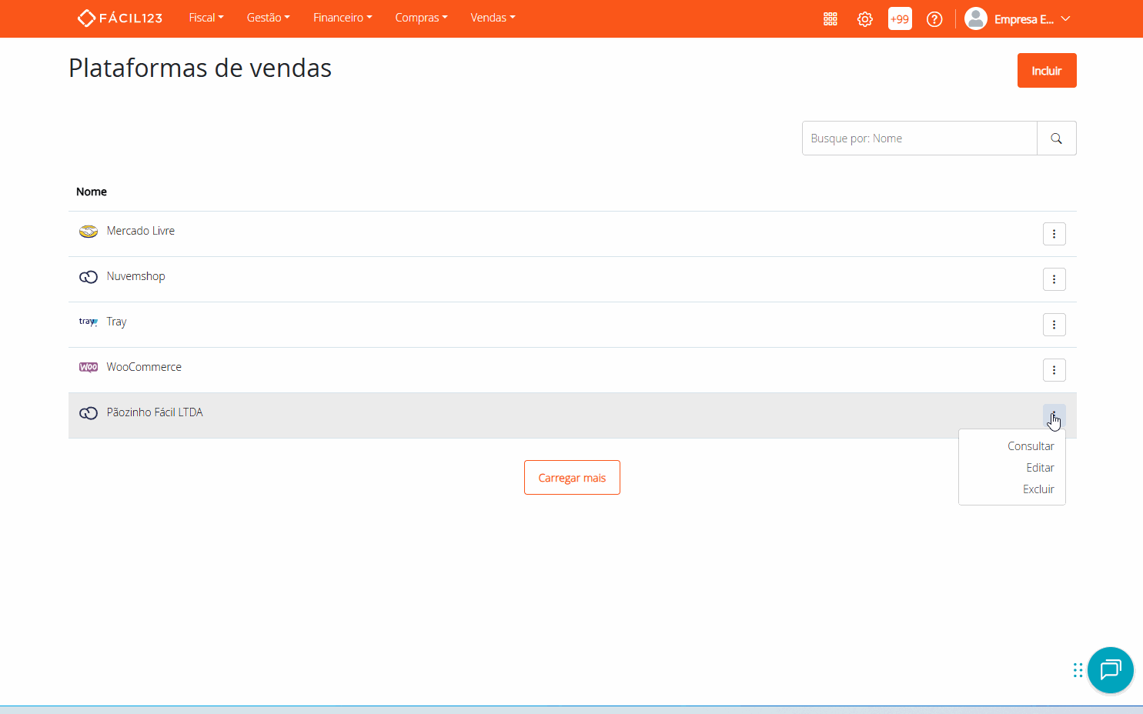Open Nuvemshop row options menu
The height and width of the screenshot is (714, 1143).
point(1054,279)
